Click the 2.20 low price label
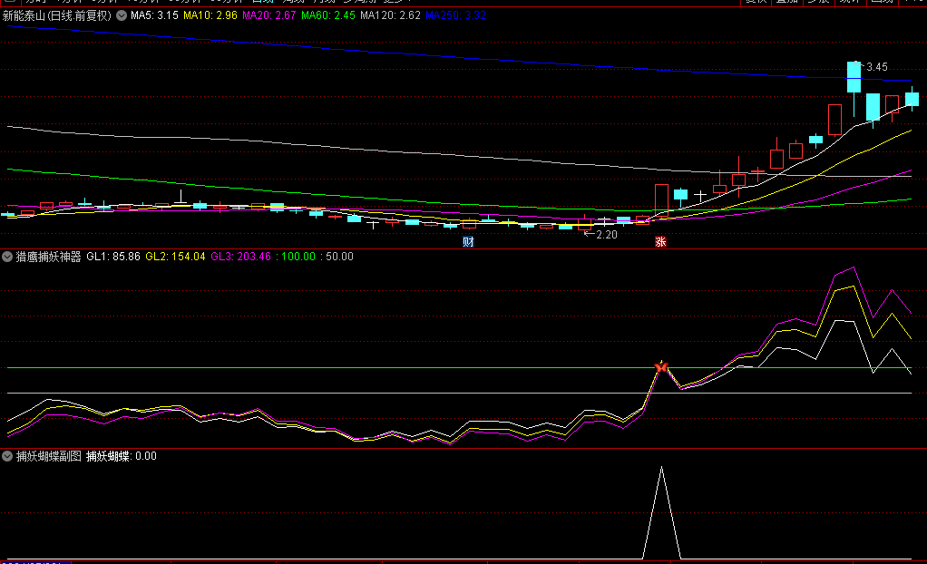Image resolution: width=927 pixels, height=564 pixels. point(605,235)
